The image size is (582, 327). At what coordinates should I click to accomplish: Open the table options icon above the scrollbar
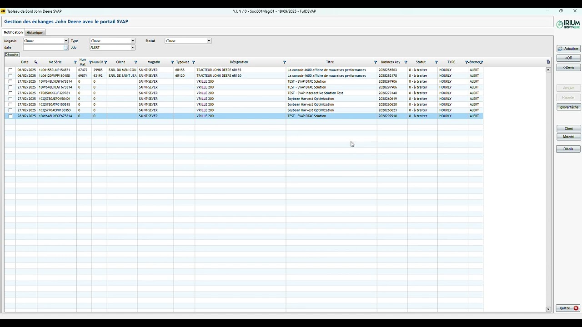[548, 62]
